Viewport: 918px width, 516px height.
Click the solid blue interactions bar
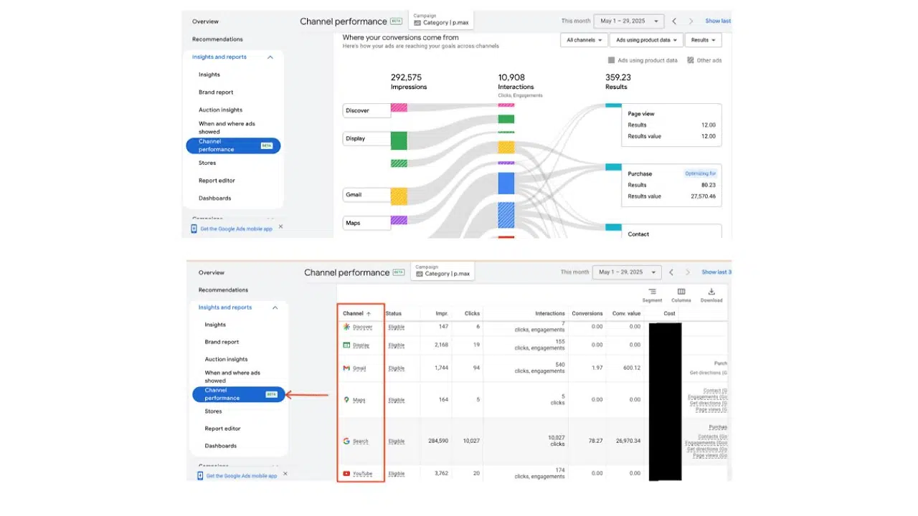pyautogui.click(x=506, y=183)
